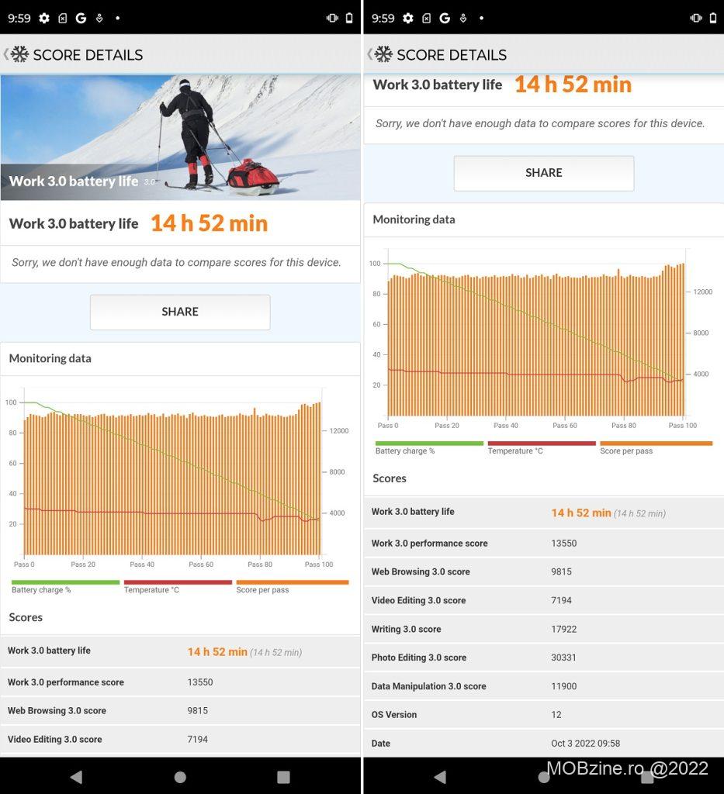Open recent apps with the left screen's square button
The width and height of the screenshot is (724, 794).
(x=283, y=777)
